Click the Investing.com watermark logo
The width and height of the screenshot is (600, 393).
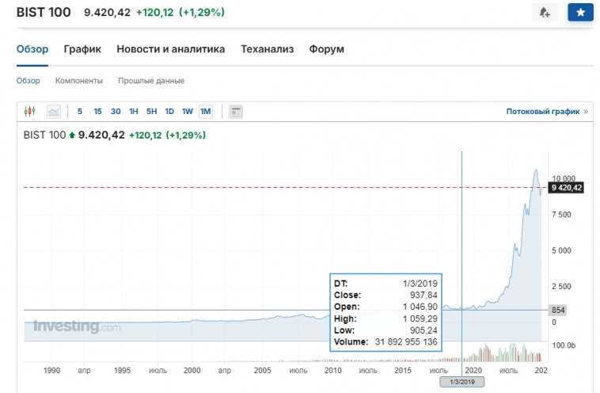(x=77, y=326)
